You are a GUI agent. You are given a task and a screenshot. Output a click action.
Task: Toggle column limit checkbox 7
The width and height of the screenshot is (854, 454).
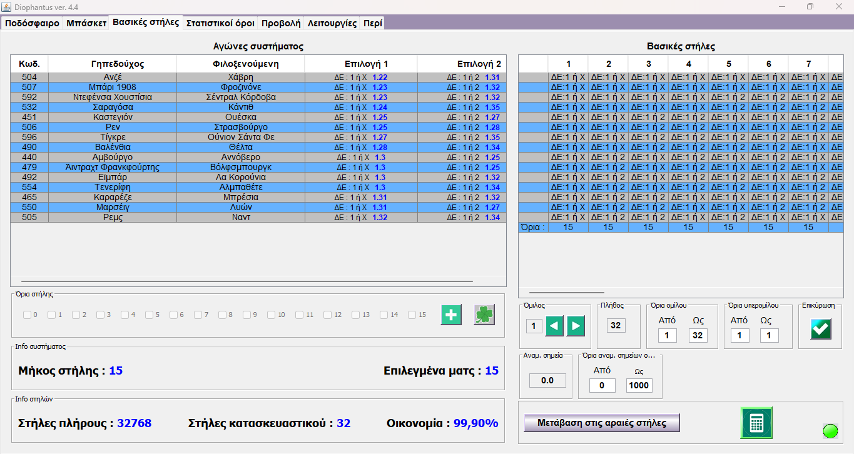[x=198, y=315]
